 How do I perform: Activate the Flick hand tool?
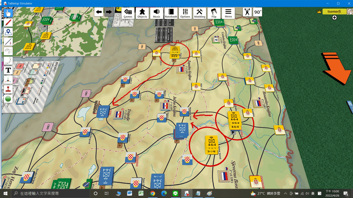(8, 51)
